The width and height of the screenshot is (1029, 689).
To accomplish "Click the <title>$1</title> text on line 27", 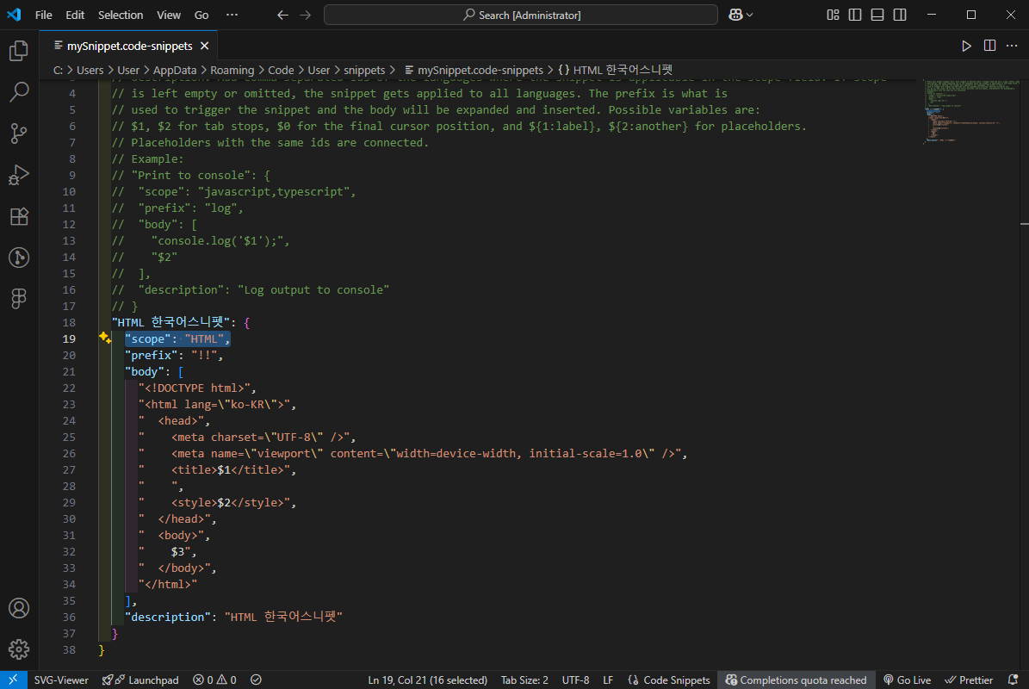I will click(227, 470).
